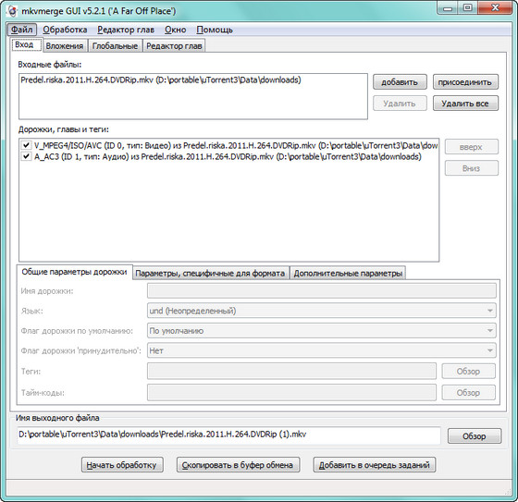
Task: Click the output file name input field
Action: 229,435
